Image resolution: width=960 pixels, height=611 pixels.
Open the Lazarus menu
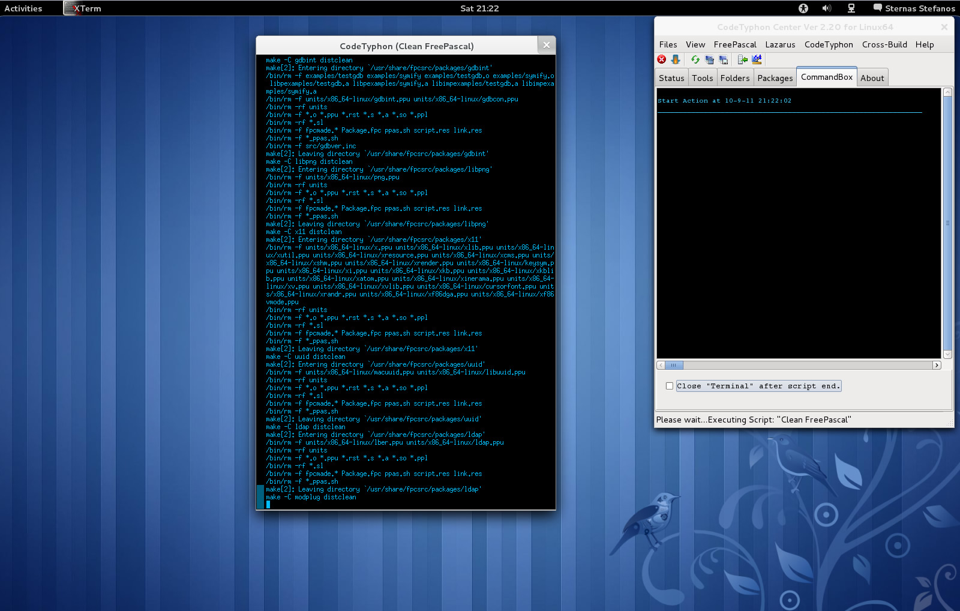[x=780, y=44]
